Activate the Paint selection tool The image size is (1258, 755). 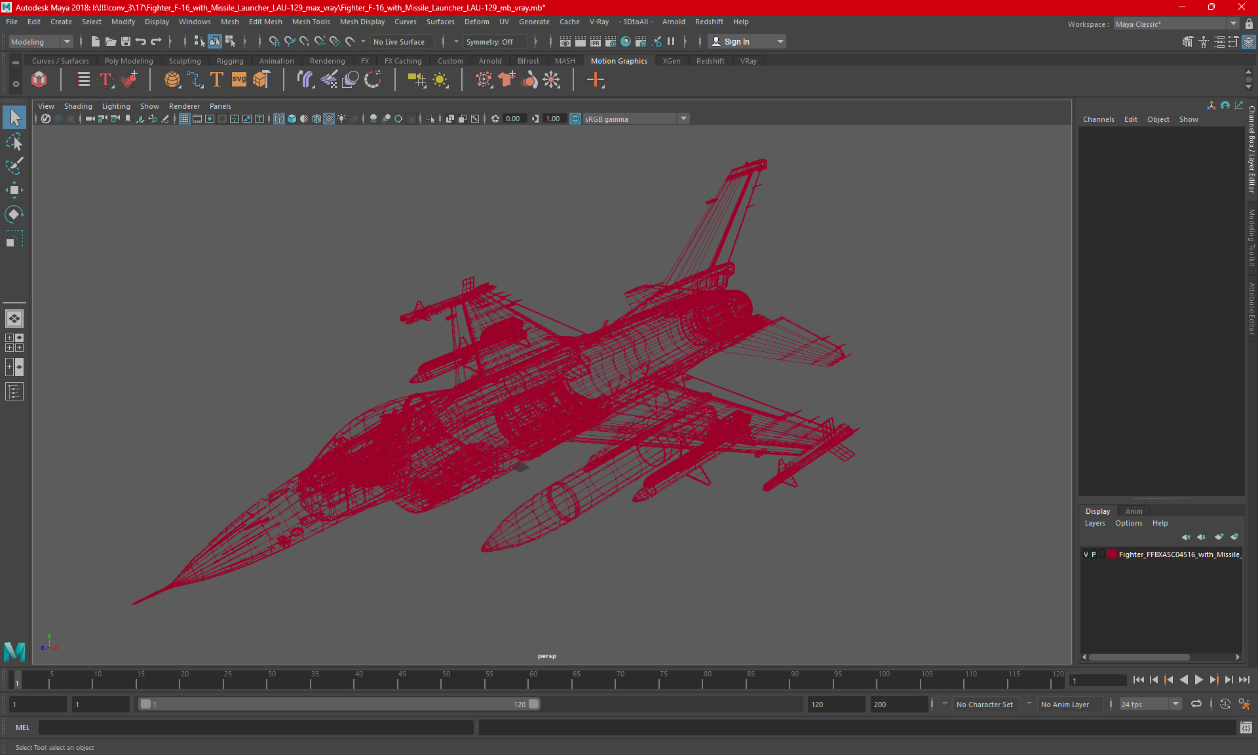click(14, 166)
